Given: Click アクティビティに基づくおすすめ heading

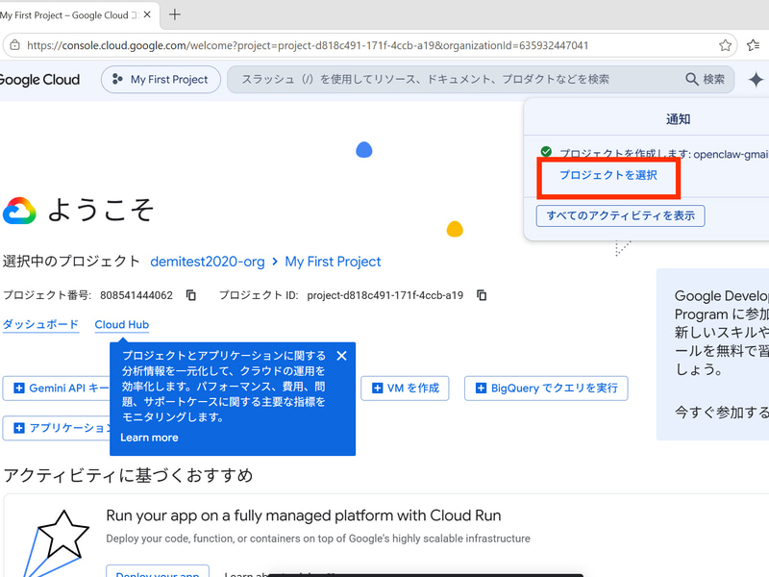Looking at the screenshot, I should 128,475.
